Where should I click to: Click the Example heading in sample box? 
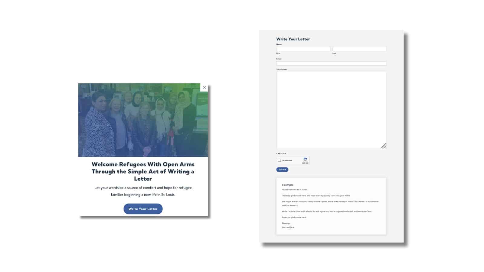tap(287, 185)
